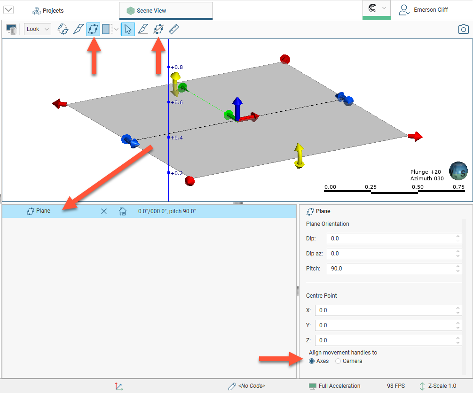This screenshot has height=393, width=473.
Task: Expand the top-left collapse chevron menu
Action: [x=8, y=10]
